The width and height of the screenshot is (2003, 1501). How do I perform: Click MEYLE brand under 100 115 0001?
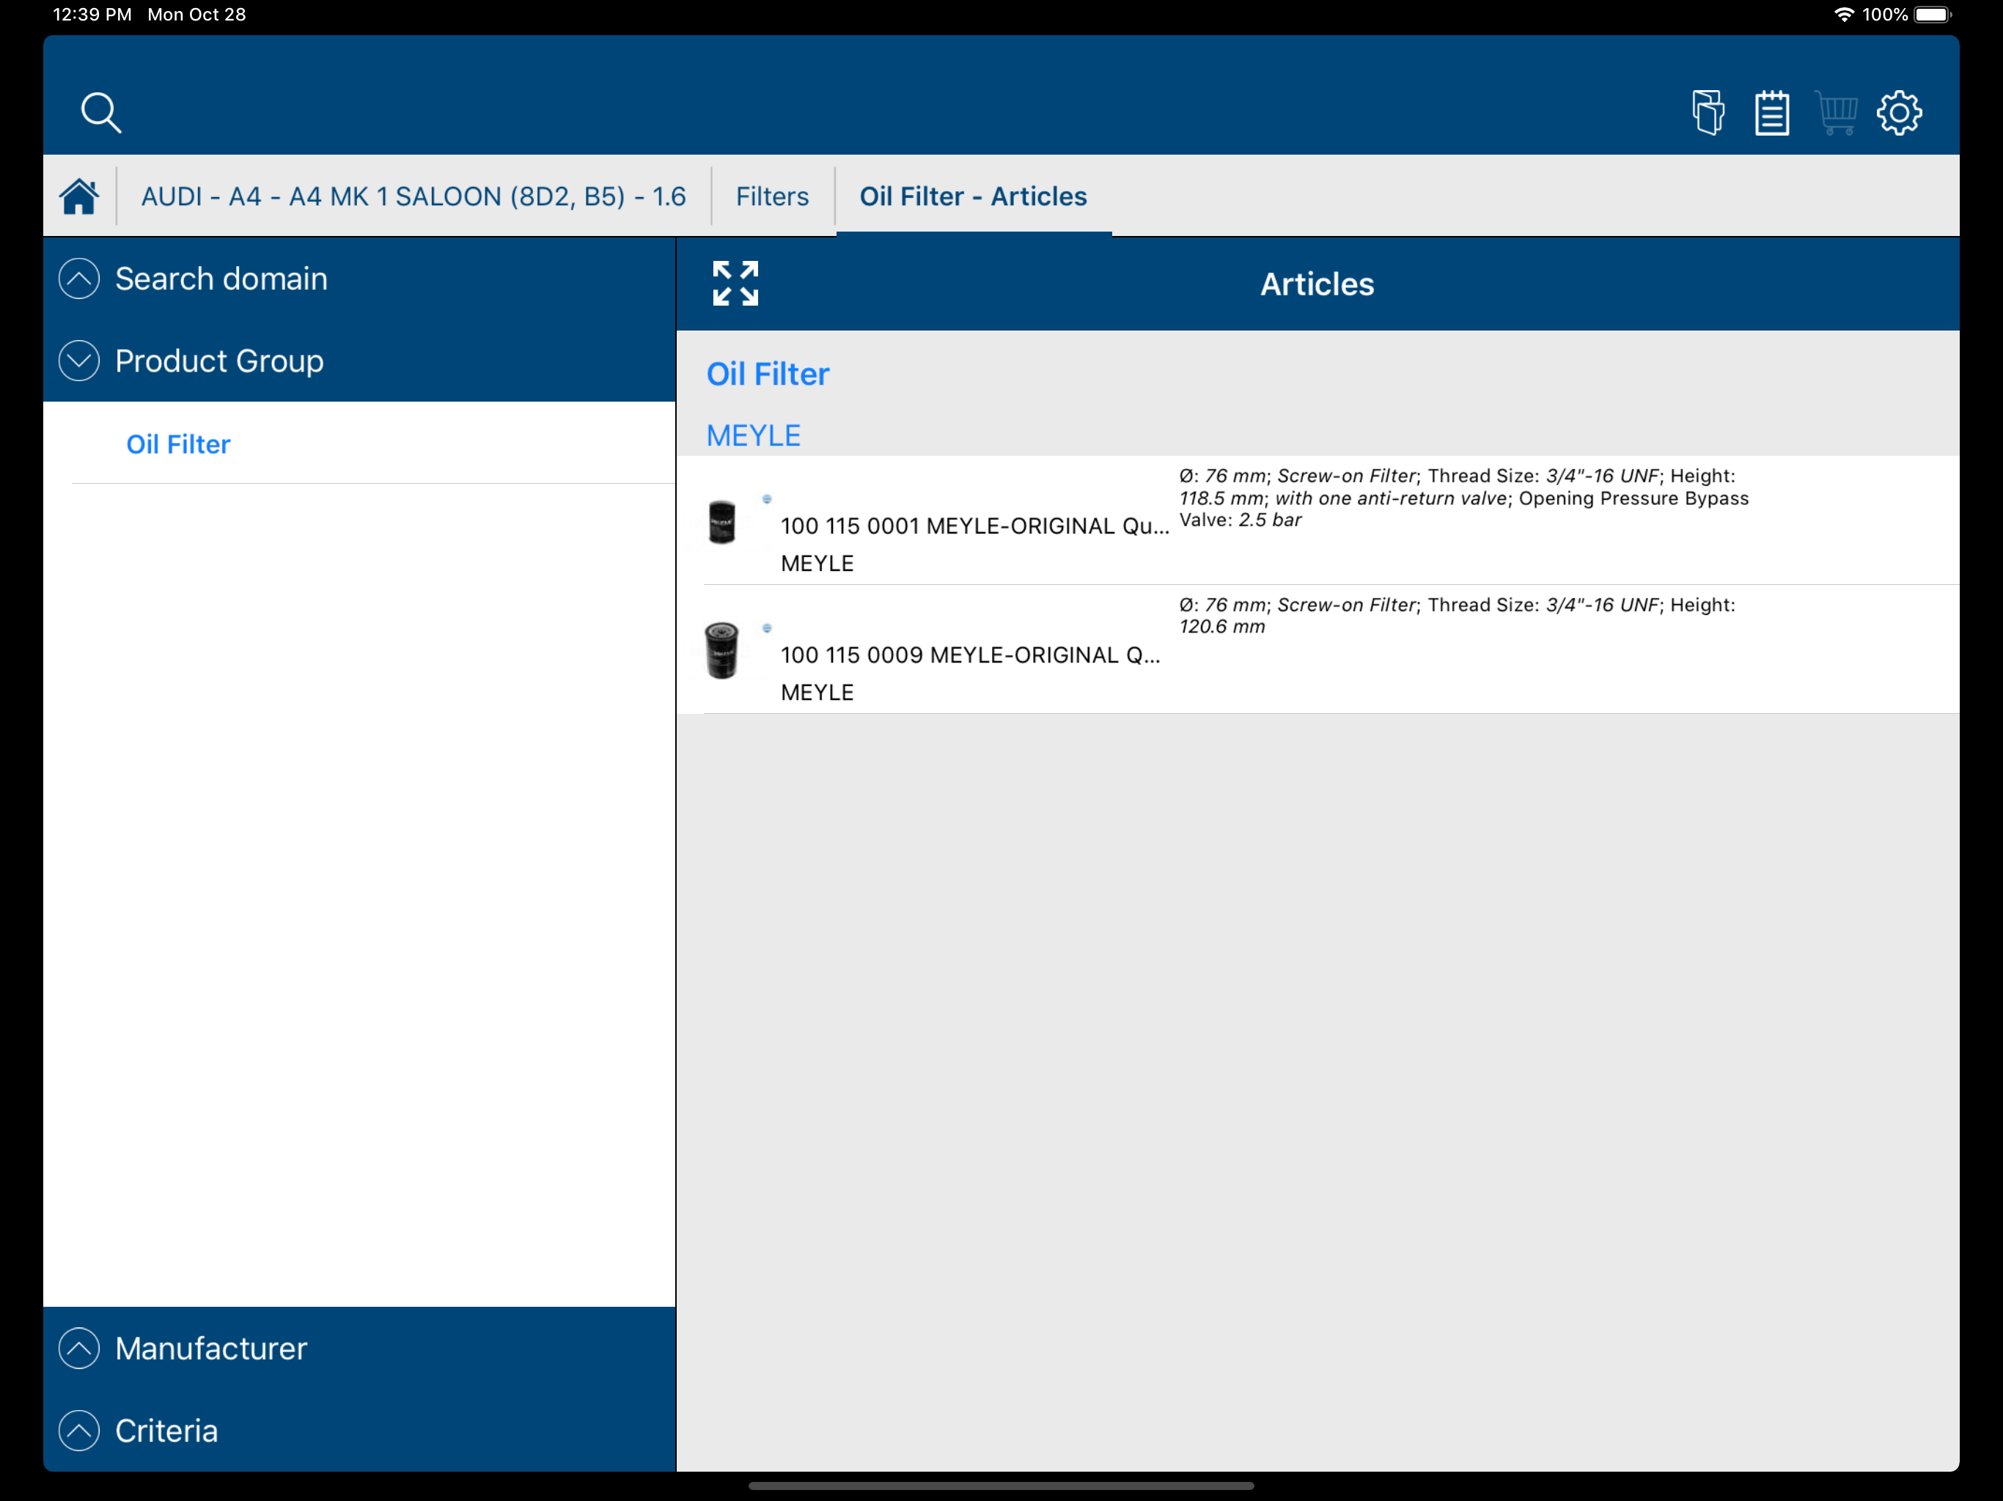(817, 563)
